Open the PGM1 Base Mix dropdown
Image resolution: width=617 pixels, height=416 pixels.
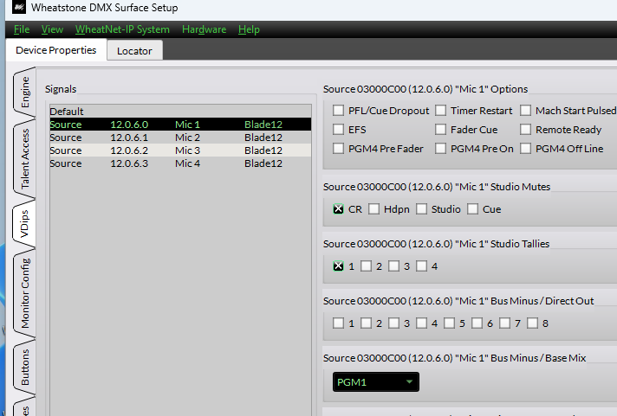click(376, 381)
